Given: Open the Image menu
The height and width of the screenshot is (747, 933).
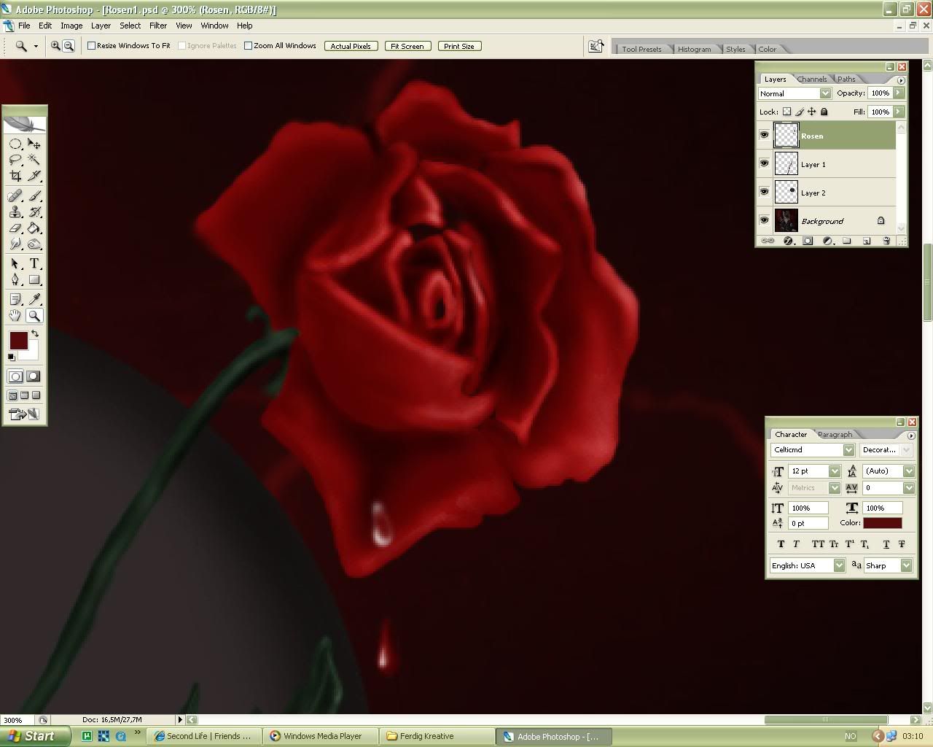Looking at the screenshot, I should click(x=71, y=26).
